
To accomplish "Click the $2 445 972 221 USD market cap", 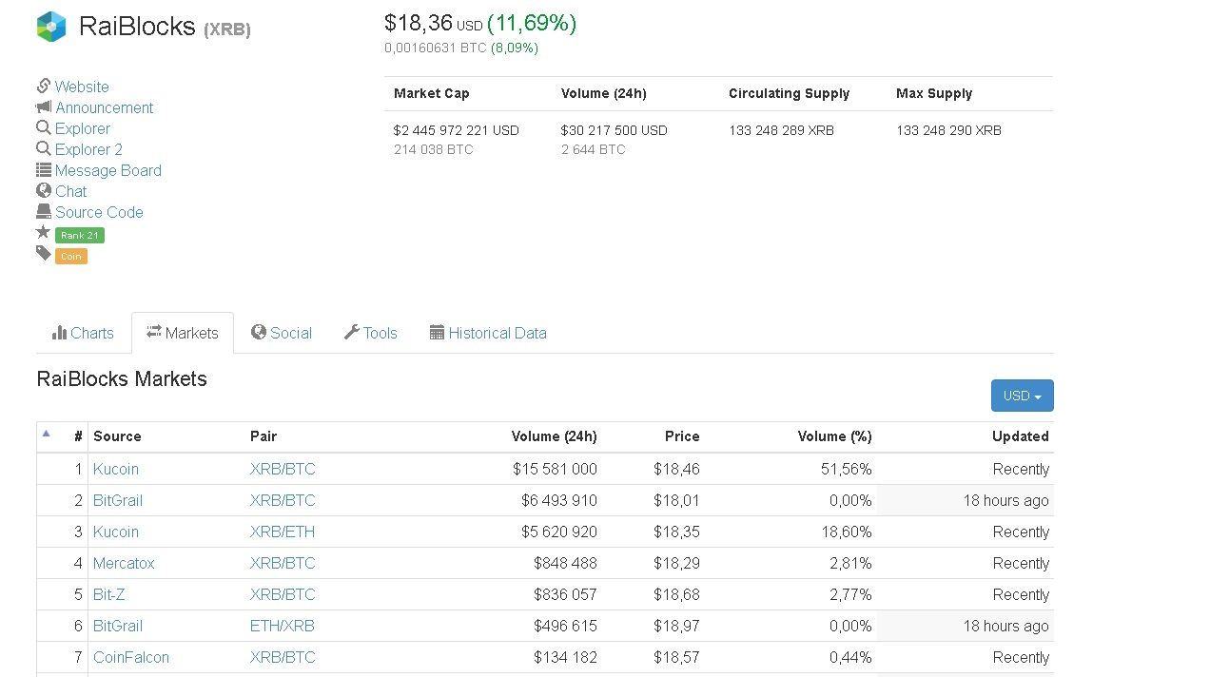I will tap(457, 130).
